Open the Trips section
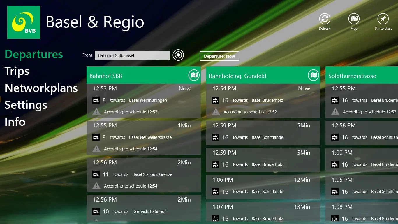 click(17, 71)
